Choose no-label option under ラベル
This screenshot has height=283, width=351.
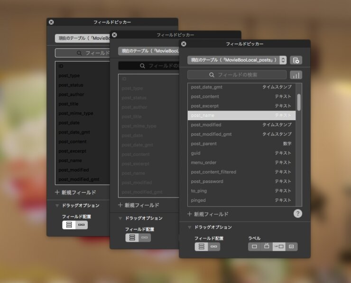[x=254, y=247]
